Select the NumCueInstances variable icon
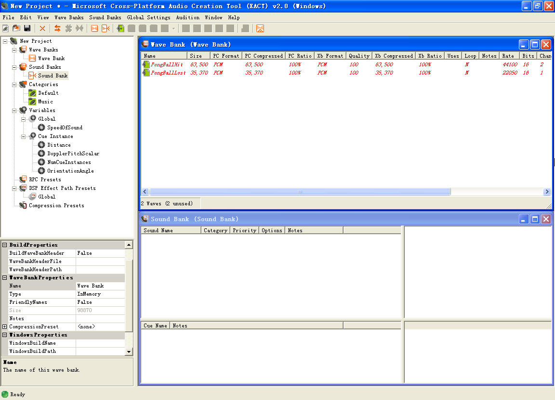 [x=41, y=162]
